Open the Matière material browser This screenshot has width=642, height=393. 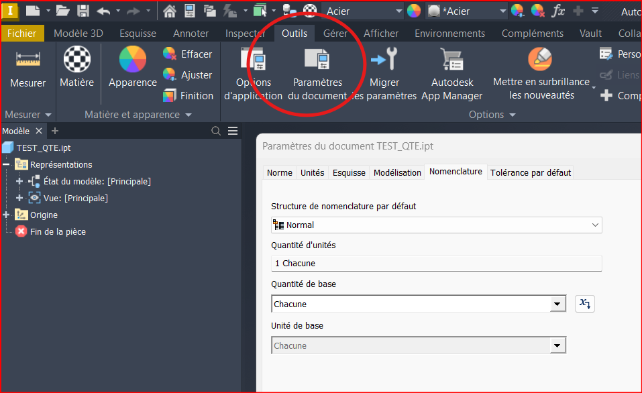[x=76, y=60]
